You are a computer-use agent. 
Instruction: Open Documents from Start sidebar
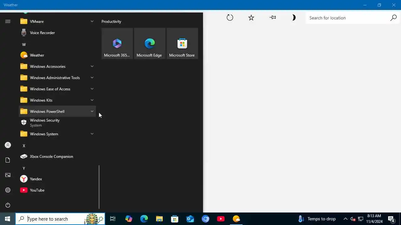tap(8, 160)
